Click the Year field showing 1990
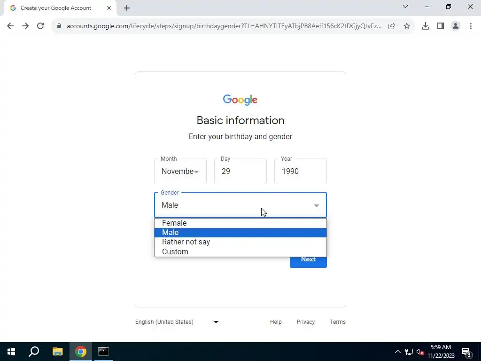This screenshot has width=481, height=361. coord(301,171)
